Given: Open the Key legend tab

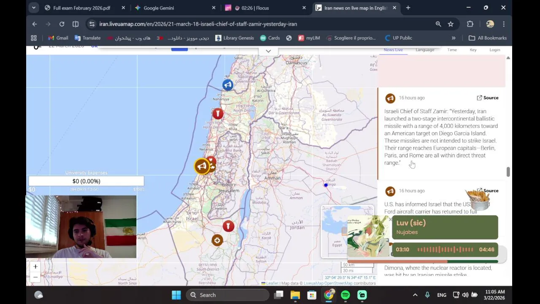Looking at the screenshot, I should (x=473, y=50).
